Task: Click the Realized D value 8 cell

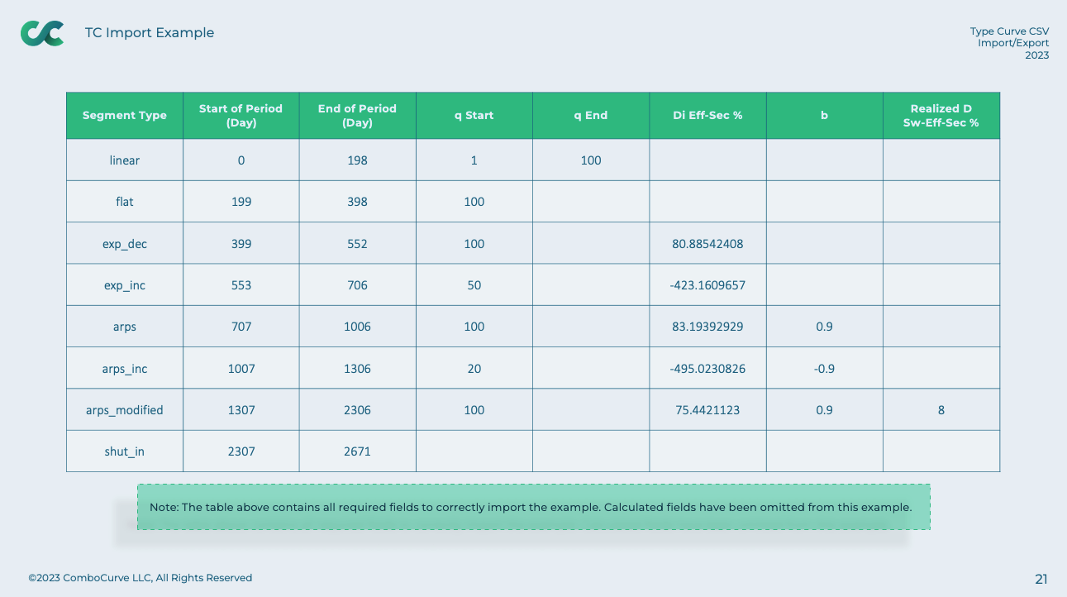Action: (941, 410)
